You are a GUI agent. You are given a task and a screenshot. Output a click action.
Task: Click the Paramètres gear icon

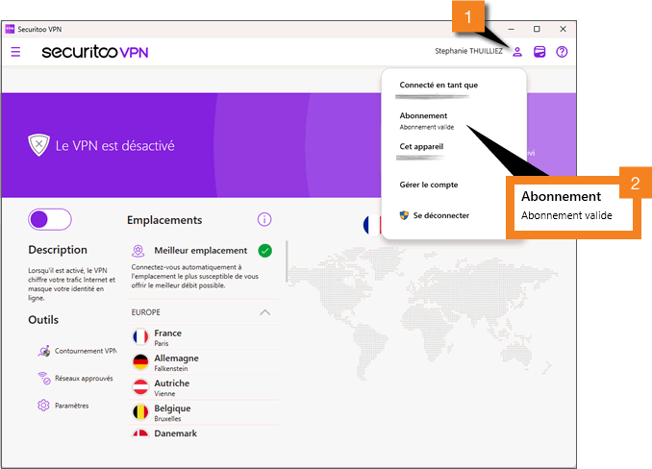click(x=43, y=406)
